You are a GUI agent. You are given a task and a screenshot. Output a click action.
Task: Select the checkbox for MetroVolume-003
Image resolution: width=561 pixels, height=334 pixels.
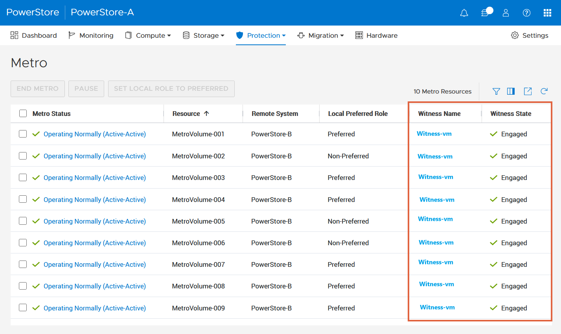click(x=23, y=177)
